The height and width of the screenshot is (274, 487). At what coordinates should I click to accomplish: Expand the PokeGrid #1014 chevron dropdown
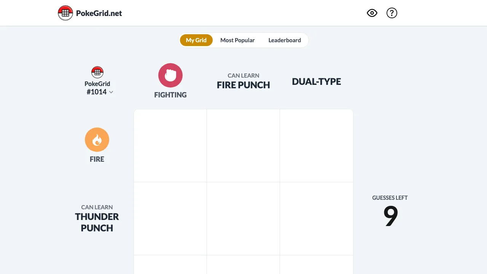click(x=111, y=92)
